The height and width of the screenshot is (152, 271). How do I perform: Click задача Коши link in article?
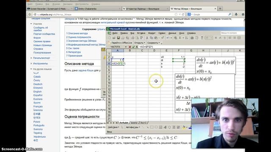[86, 71]
